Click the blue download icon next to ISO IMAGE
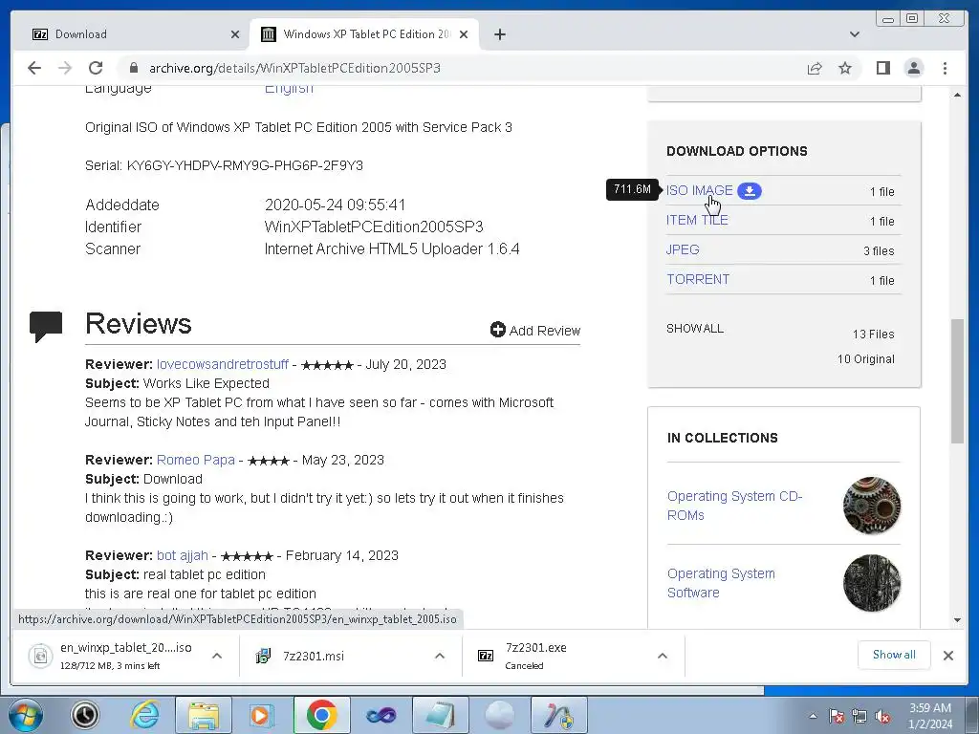979x734 pixels. coord(750,191)
